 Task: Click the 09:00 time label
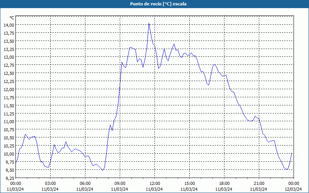(x=120, y=184)
